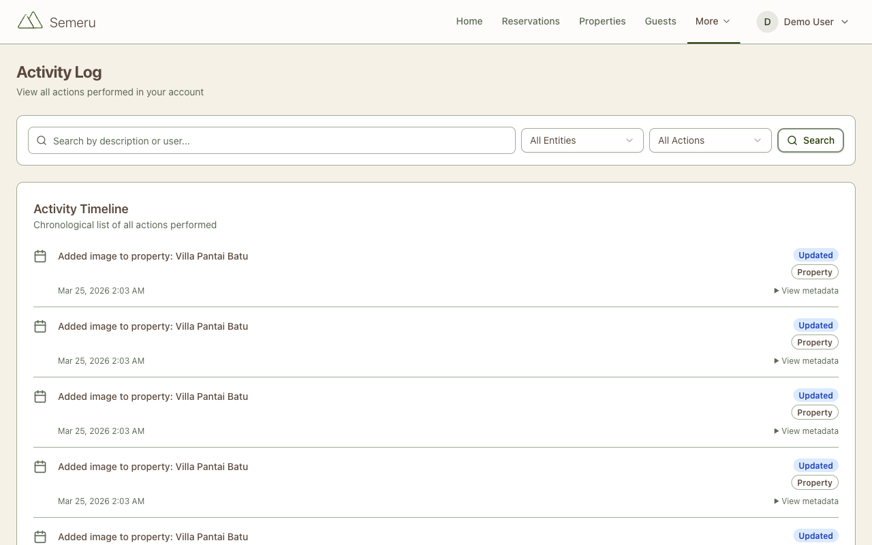This screenshot has width=872, height=545.
Task: Go to the Reservations tab
Action: [x=531, y=21]
